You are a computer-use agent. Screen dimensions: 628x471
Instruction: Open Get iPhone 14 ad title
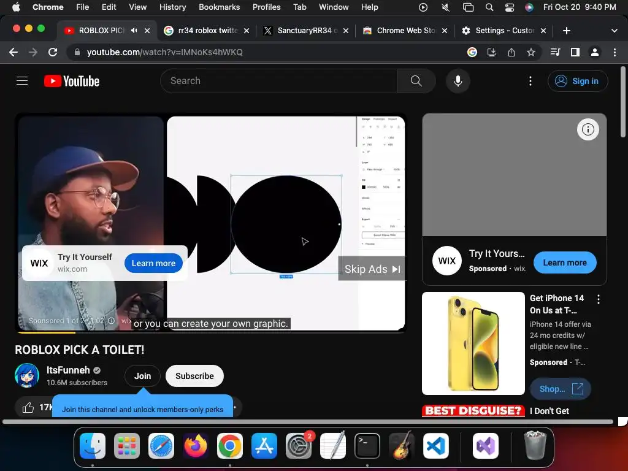[x=557, y=304]
